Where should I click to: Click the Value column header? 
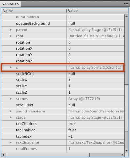pos(97,11)
